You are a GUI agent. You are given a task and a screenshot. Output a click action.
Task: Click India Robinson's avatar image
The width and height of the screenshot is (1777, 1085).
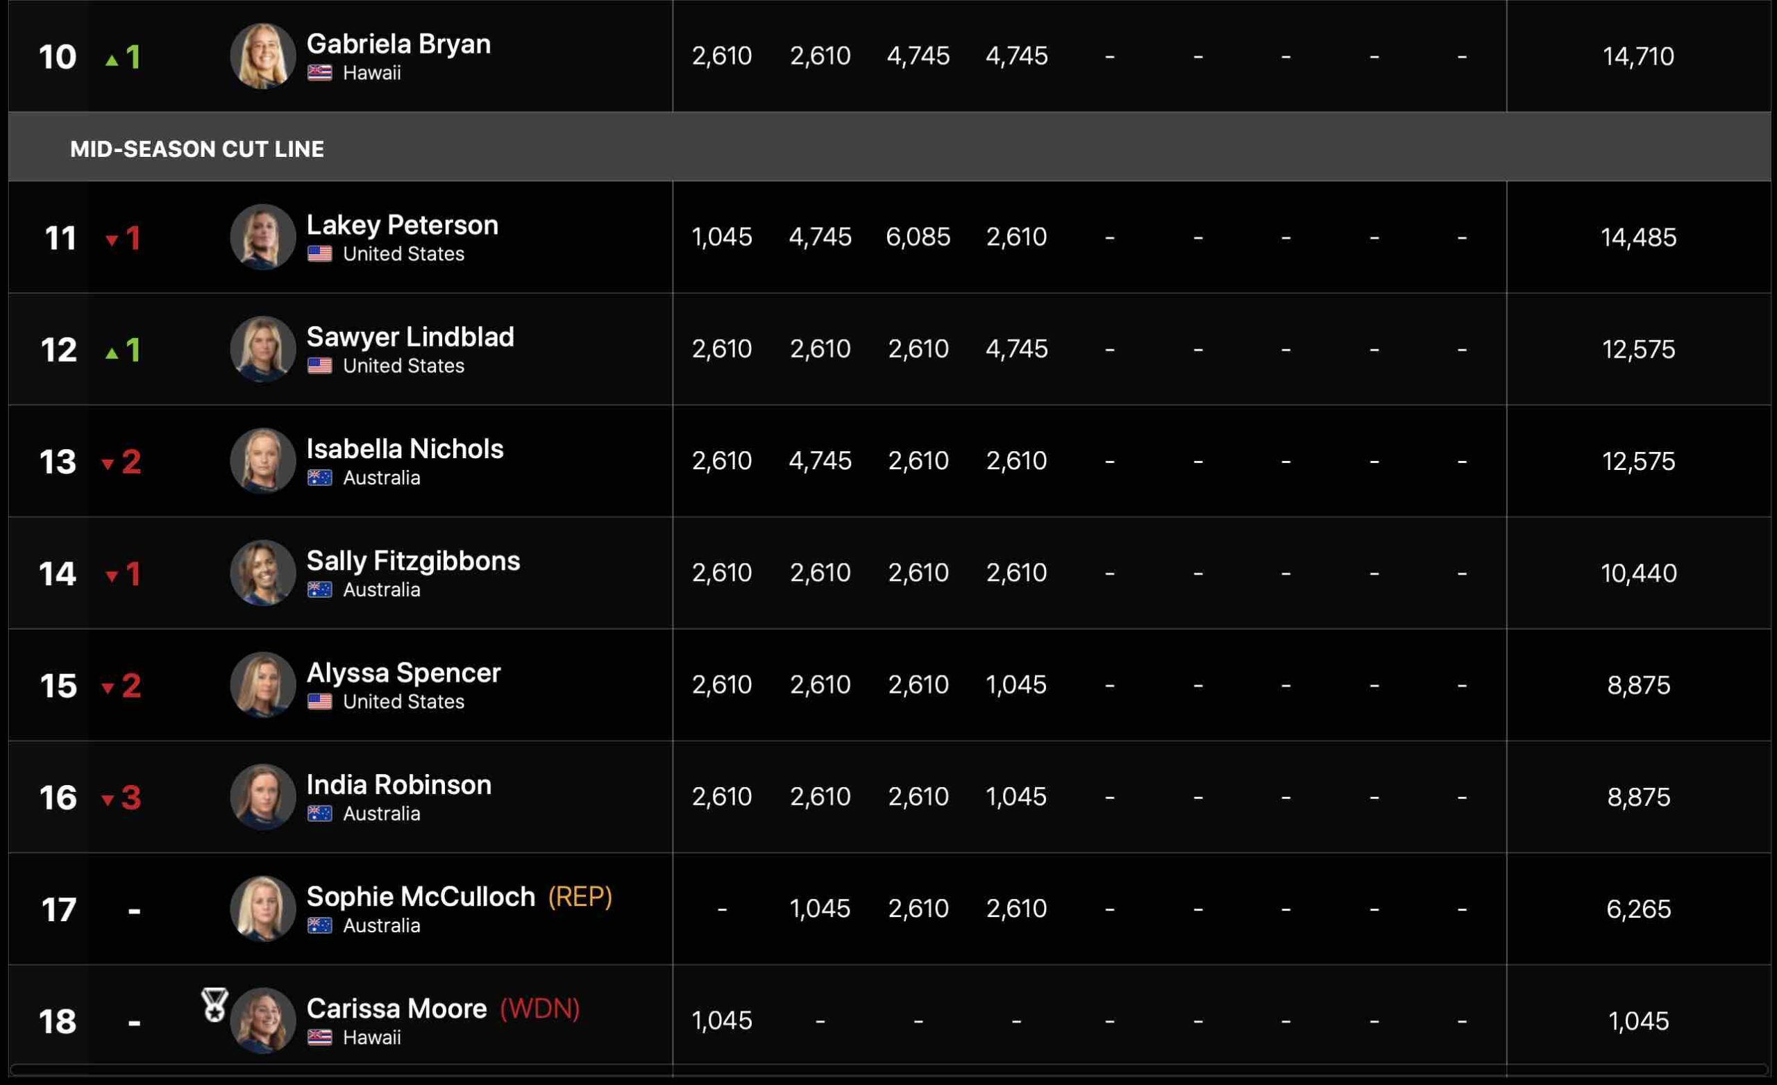click(262, 796)
